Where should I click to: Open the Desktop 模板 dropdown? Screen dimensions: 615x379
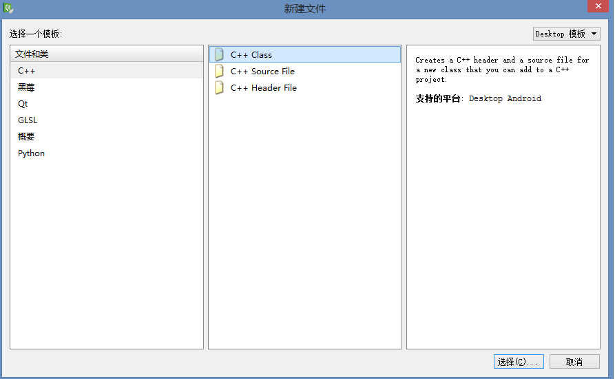coord(566,34)
